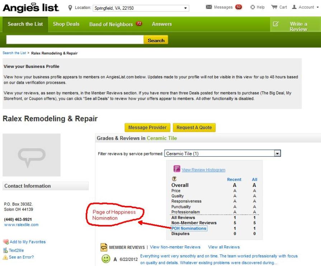The height and width of the screenshot is (266, 321).
Task: Go to the Answers tab
Action: (x=162, y=24)
